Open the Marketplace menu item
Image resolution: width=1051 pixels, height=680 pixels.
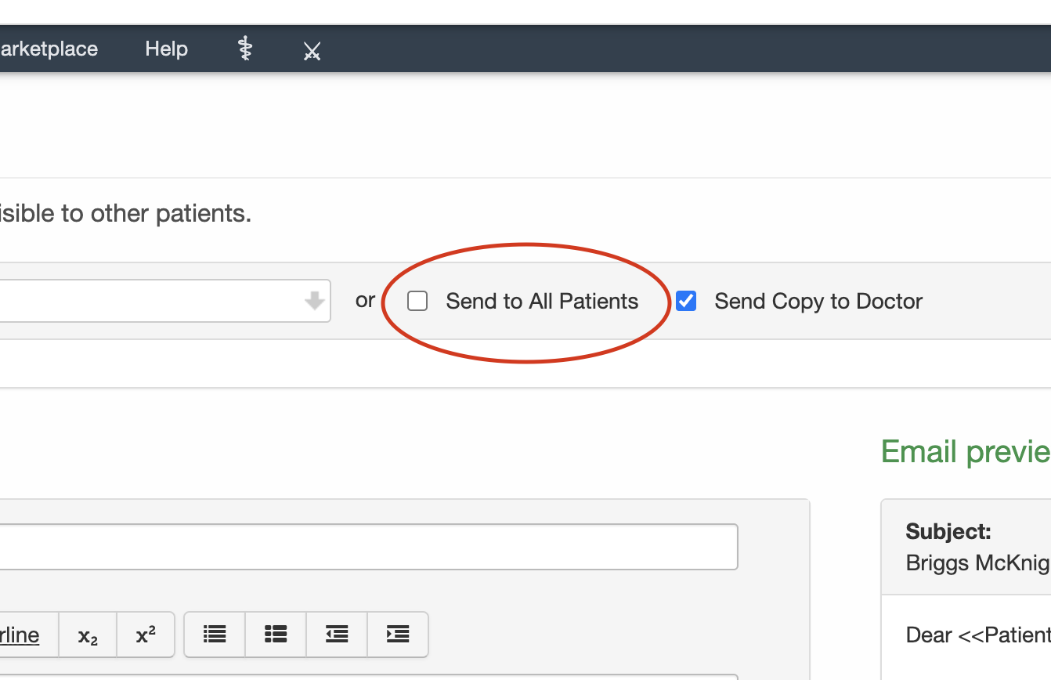(49, 49)
